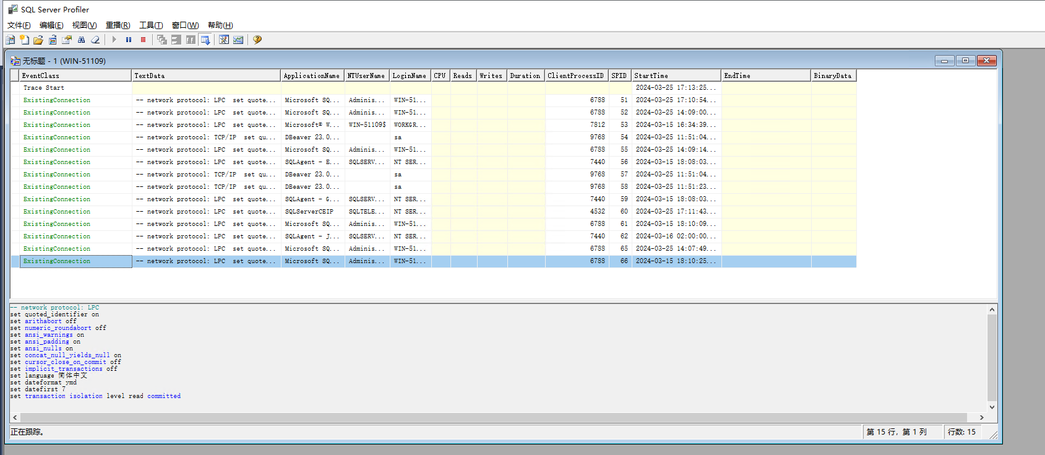Click the details pane scroll-down arrow
The image size is (1045, 455).
tap(992, 407)
